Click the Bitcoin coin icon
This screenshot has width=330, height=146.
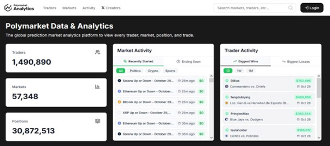(x=119, y=102)
